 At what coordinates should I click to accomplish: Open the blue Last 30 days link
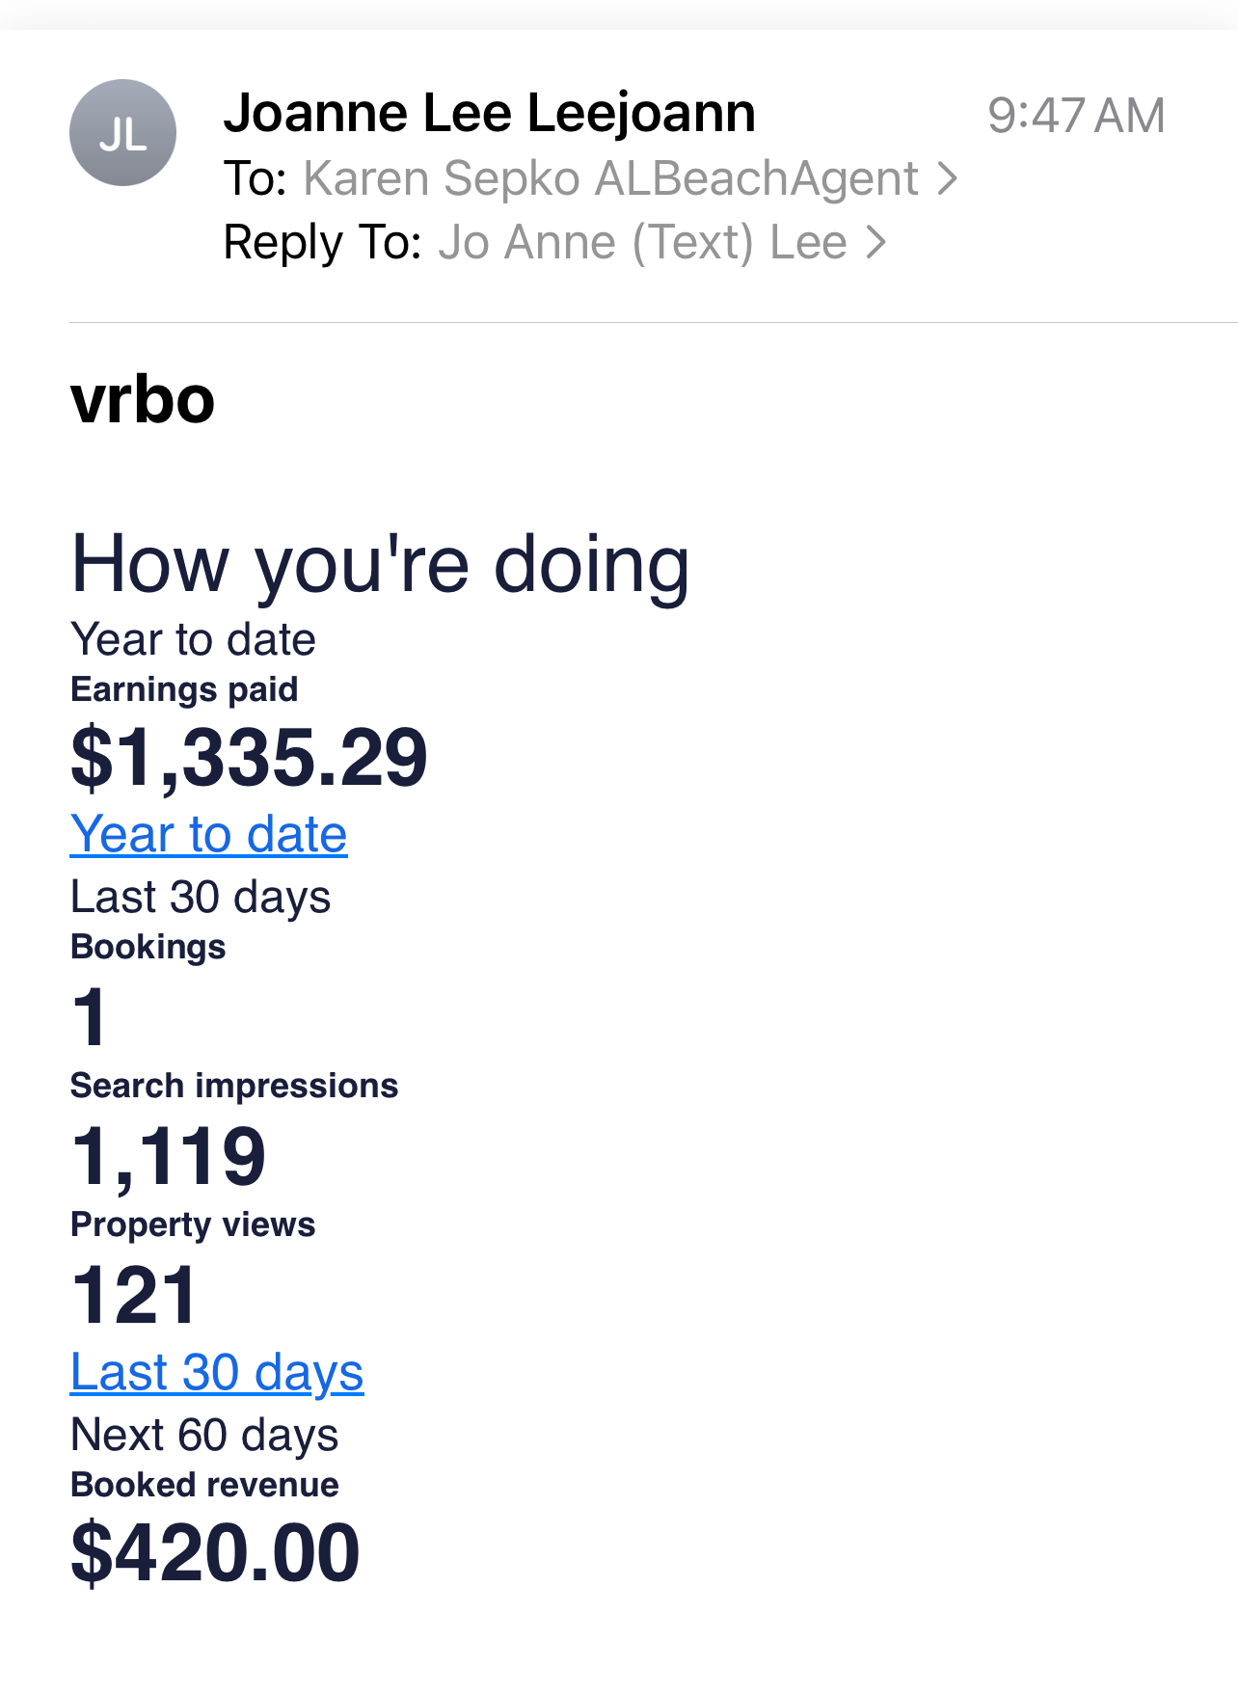pyautogui.click(x=217, y=1372)
